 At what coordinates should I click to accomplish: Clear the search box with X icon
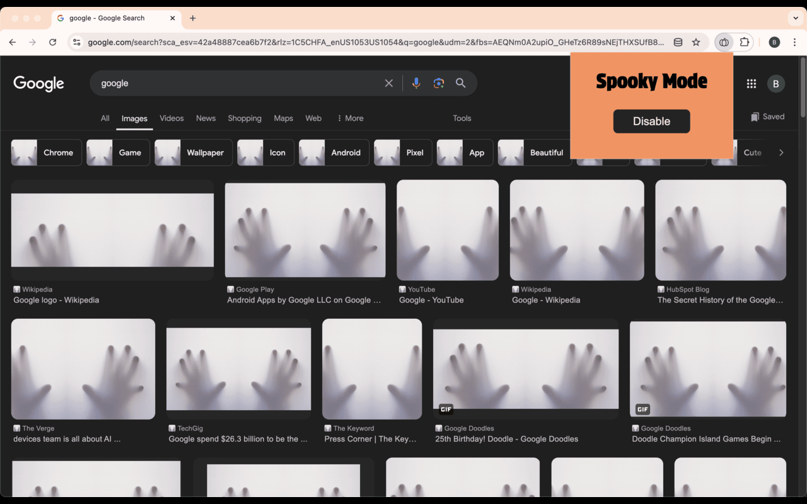click(389, 83)
